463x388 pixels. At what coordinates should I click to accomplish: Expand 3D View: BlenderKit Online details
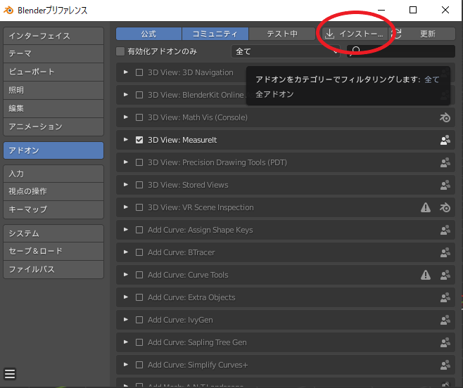126,95
